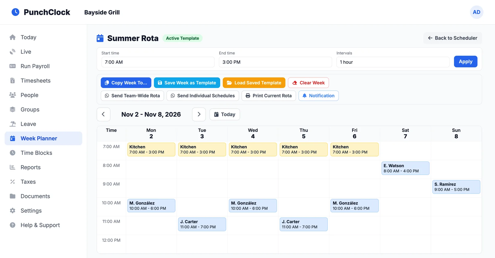Apply the time range settings
Viewport: 495px width, 258px height.
[x=466, y=62]
